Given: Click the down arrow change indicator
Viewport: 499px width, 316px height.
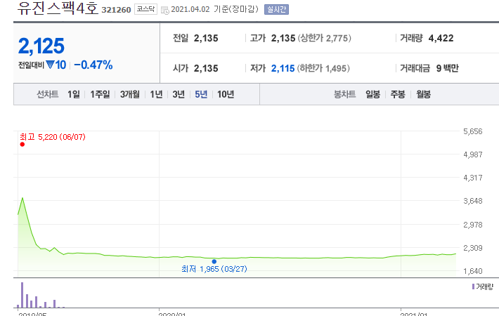Looking at the screenshot, I should (51, 65).
